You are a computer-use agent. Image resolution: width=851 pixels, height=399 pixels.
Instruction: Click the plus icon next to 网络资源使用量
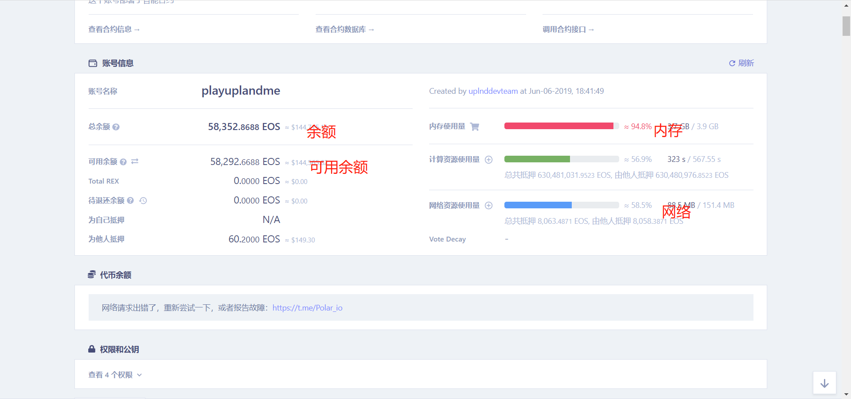click(489, 205)
